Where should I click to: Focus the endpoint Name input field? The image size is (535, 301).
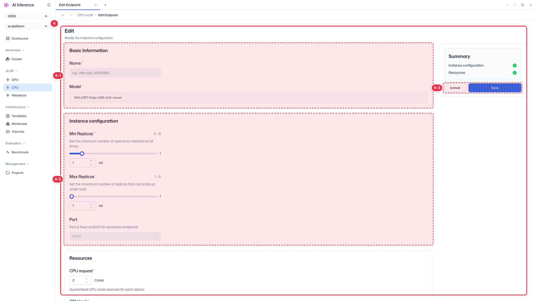(115, 73)
